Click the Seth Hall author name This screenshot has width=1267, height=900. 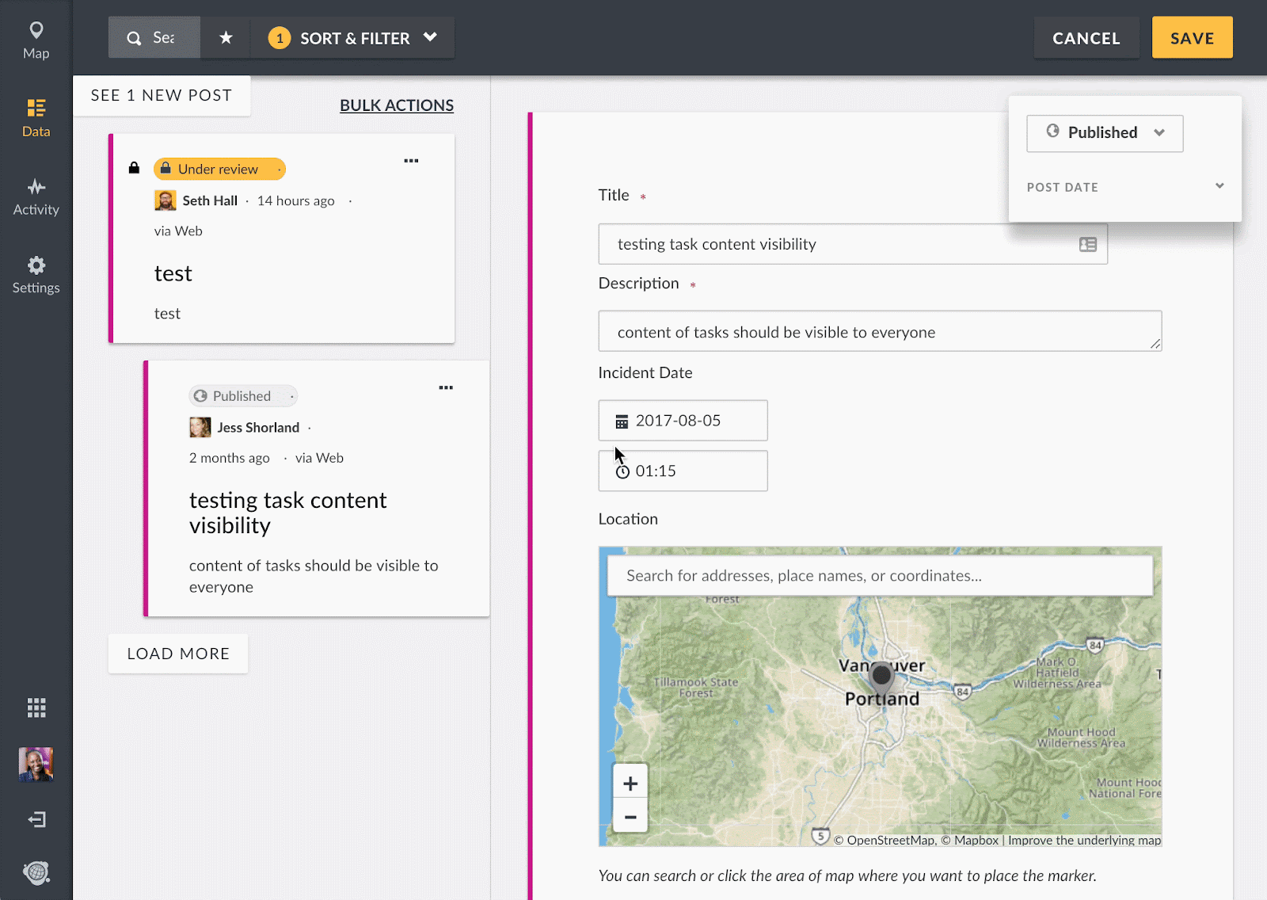point(210,201)
